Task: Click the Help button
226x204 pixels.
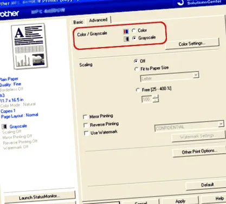Action: [x=219, y=199]
